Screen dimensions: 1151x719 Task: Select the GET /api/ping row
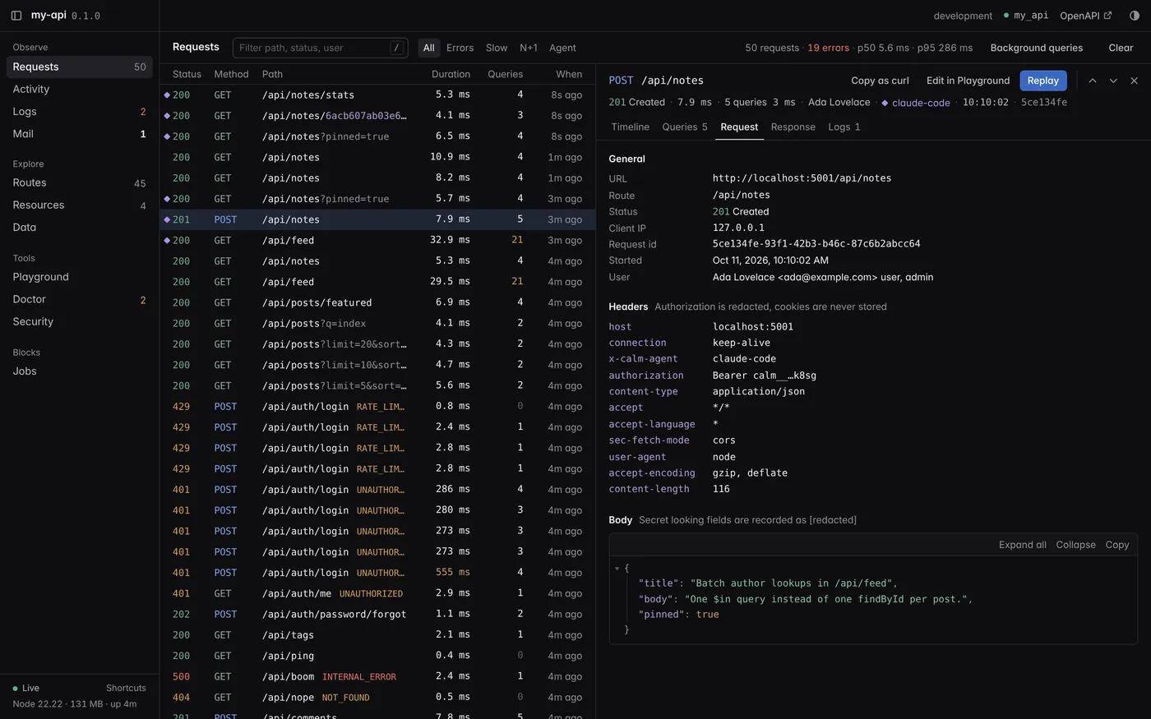377,656
